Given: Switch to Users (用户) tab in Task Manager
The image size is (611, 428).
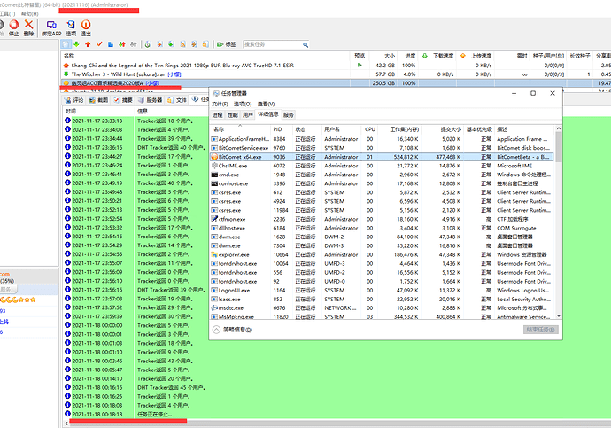Looking at the screenshot, I should (x=247, y=115).
